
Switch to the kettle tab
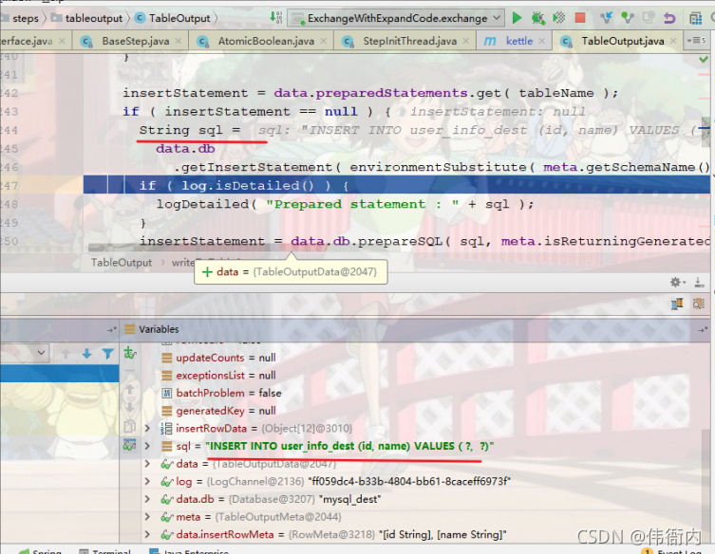coord(514,41)
